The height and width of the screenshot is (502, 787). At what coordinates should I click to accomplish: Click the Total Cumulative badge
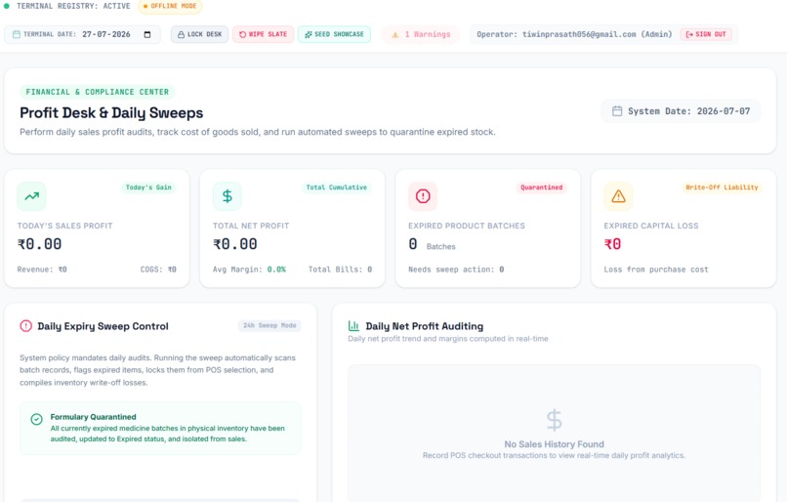pos(336,188)
